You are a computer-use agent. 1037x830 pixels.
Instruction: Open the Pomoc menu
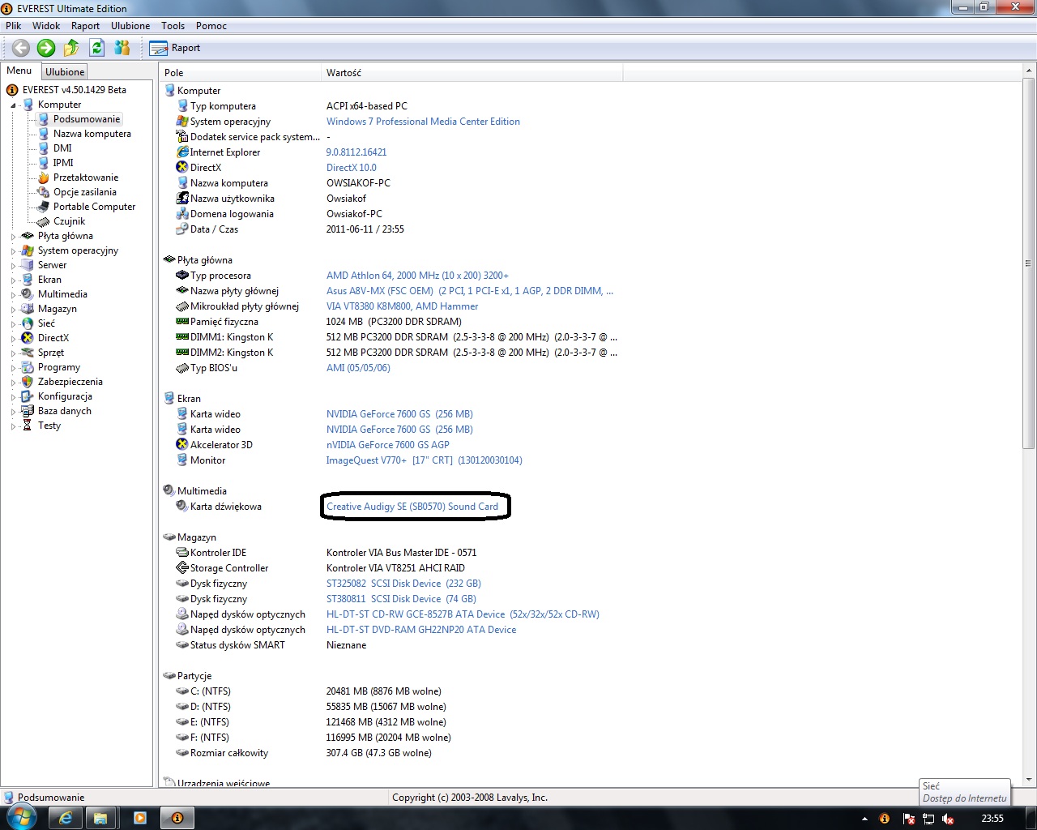pyautogui.click(x=211, y=26)
